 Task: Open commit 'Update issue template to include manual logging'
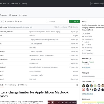coord(45,32)
